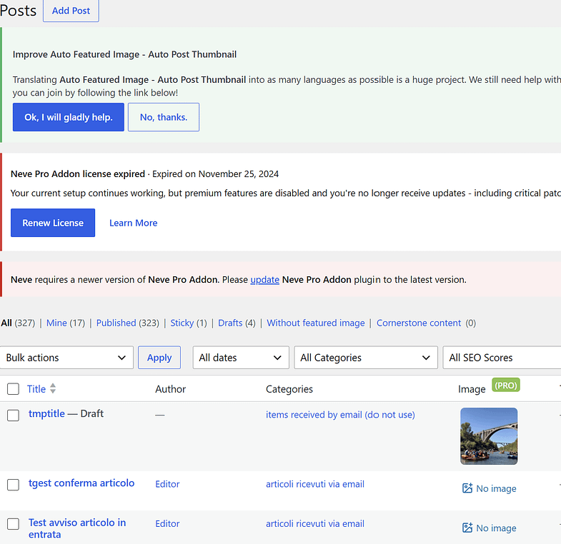This screenshot has width=561, height=544.
Task: Click the green PRO badge beside Image
Action: 505,386
